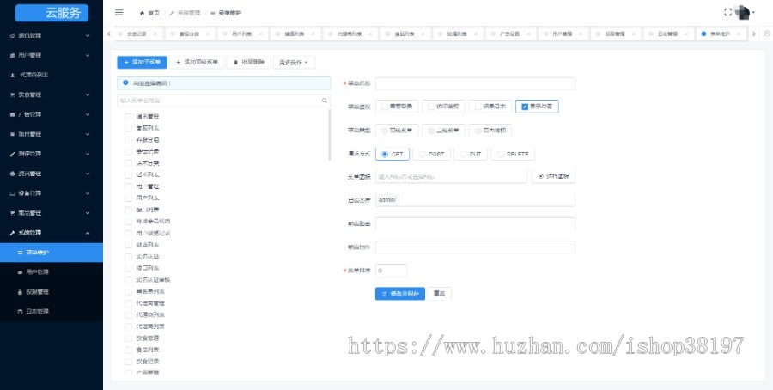Click the fullscreen icon at top right
773x390 pixels.
[x=727, y=12]
